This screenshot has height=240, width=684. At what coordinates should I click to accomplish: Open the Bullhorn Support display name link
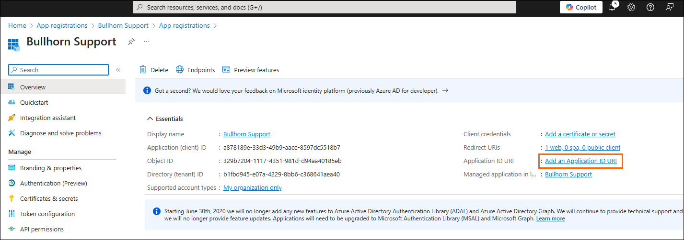(247, 134)
